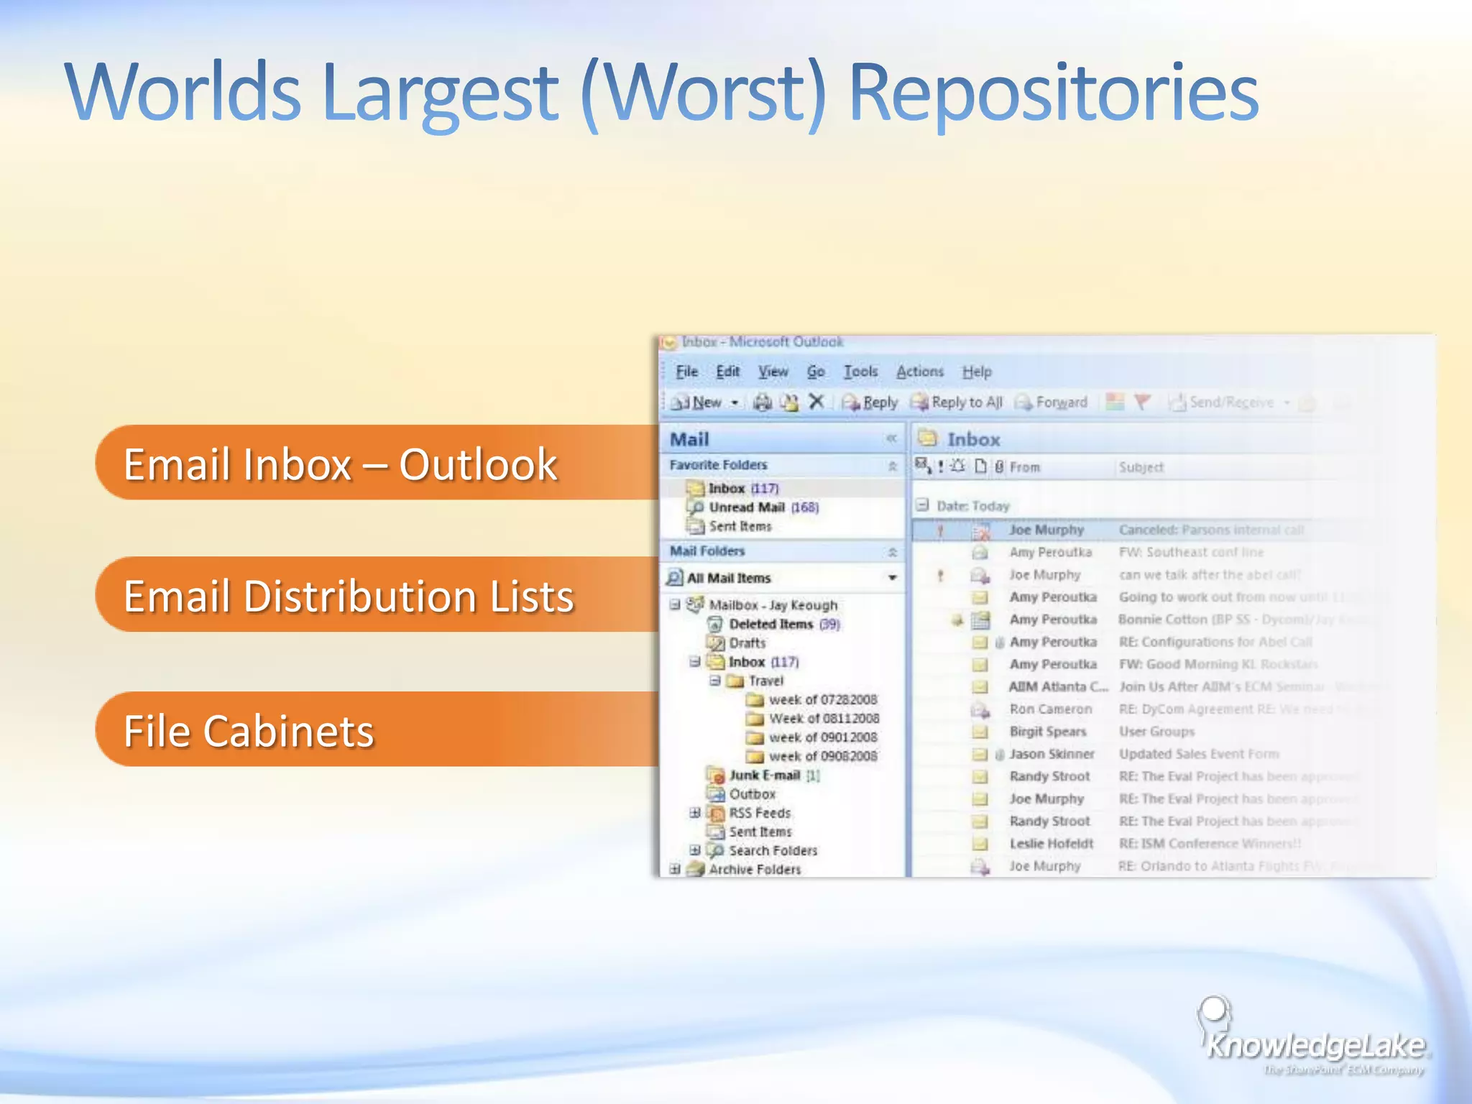
Task: Select the Deleted Items (39) folder
Action: tap(774, 624)
